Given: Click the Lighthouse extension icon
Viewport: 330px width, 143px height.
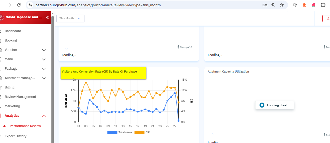Looking at the screenshot, I should 304,5.
